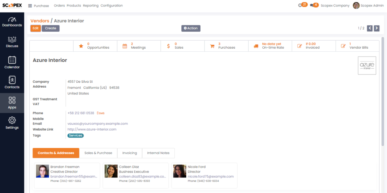
Task: Click the United States country text
Action: click(x=78, y=94)
